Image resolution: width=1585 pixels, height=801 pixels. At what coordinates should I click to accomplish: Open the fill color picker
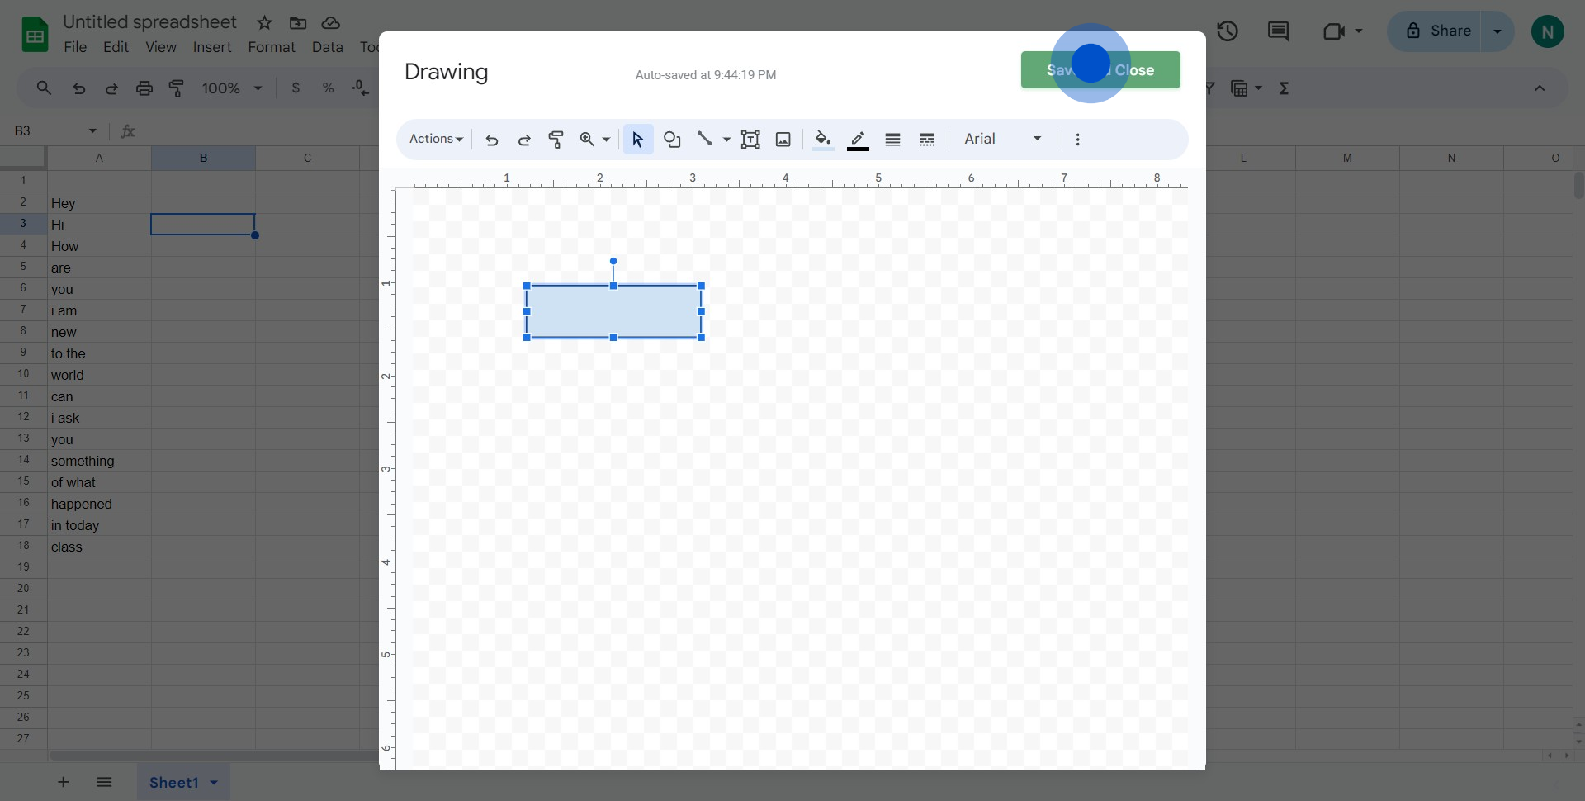(823, 140)
